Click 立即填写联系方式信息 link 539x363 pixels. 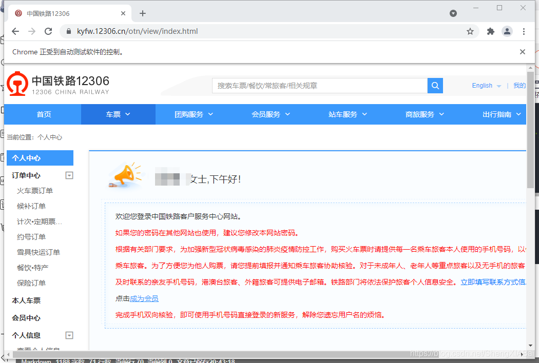pyautogui.click(x=493, y=283)
